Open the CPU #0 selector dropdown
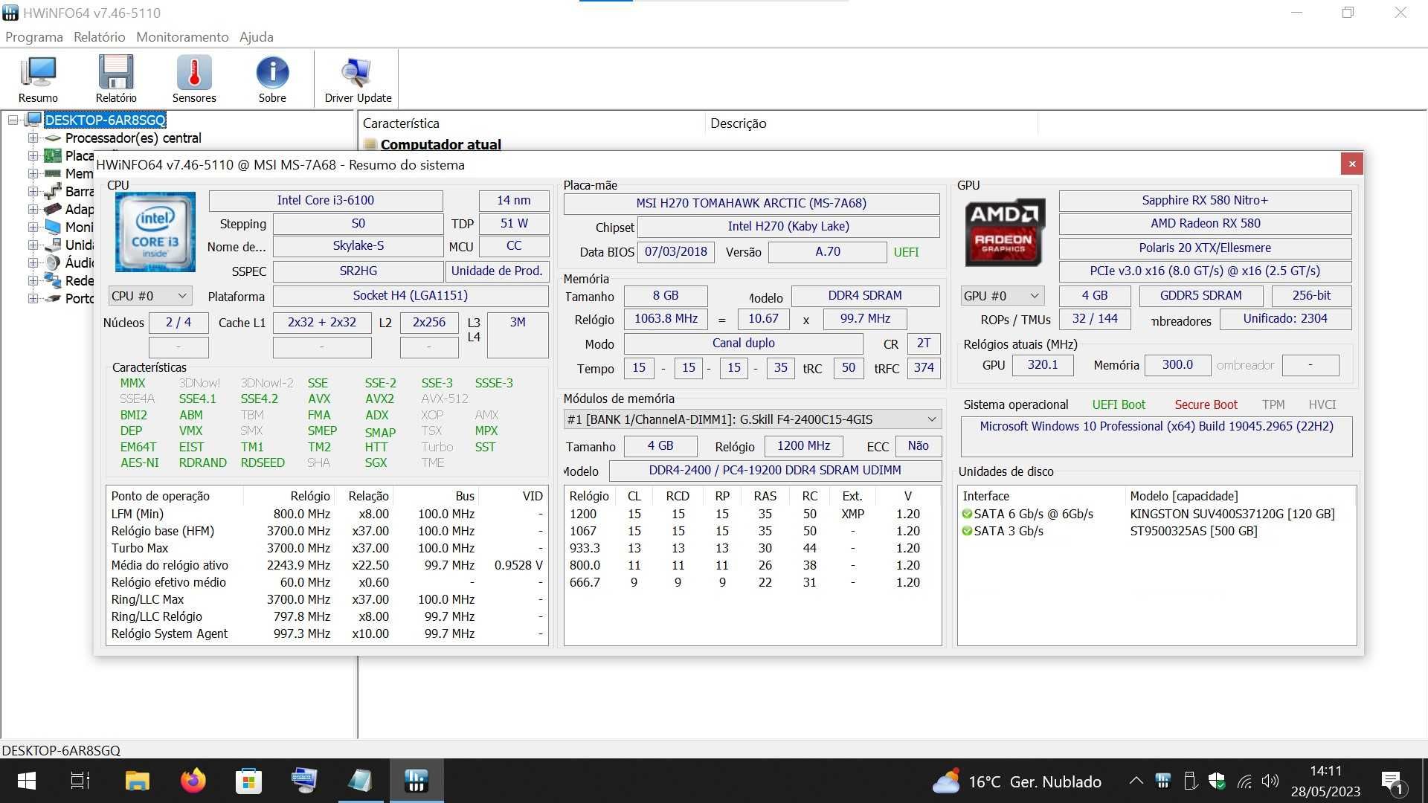 [149, 296]
